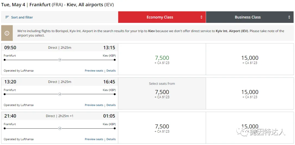Open Details for the 13:20 flight
This screenshot has height=145, width=295.
[111, 105]
